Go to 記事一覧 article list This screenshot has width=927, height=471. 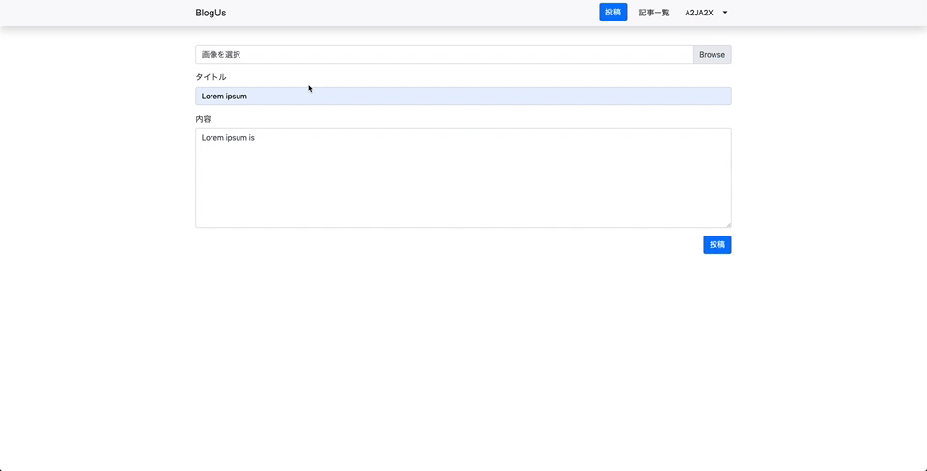(654, 13)
